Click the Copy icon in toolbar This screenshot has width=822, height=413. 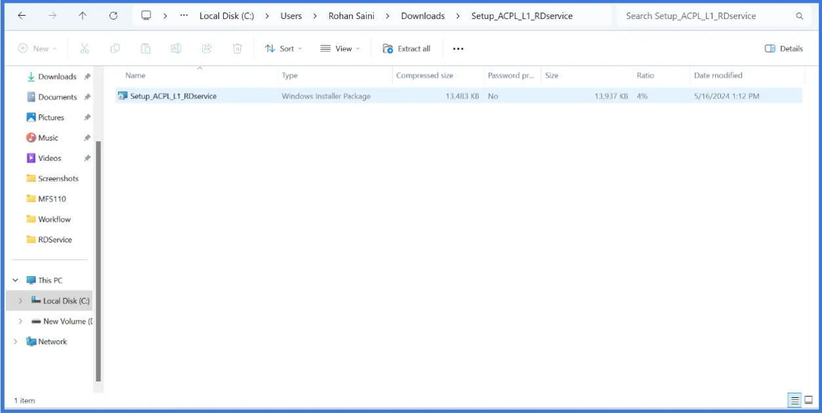click(x=115, y=49)
